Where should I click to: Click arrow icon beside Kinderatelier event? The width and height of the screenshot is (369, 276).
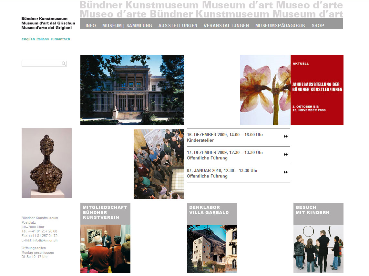[286, 137]
